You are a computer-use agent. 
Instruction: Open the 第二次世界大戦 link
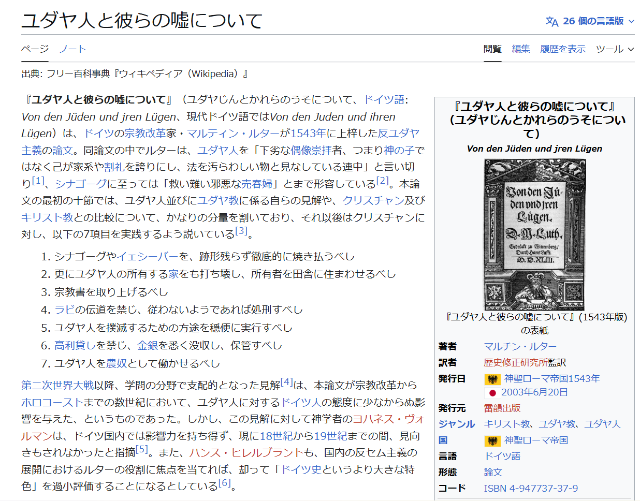pyautogui.click(x=57, y=385)
